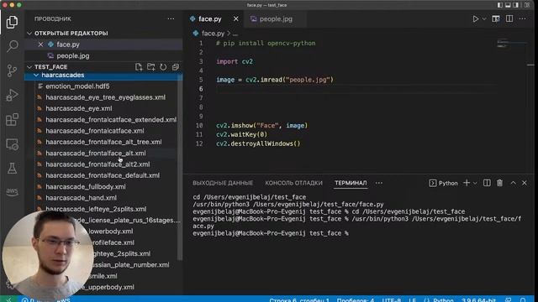Create a new folder in TEST_FACE
This screenshot has width=538, height=302.
point(151,67)
